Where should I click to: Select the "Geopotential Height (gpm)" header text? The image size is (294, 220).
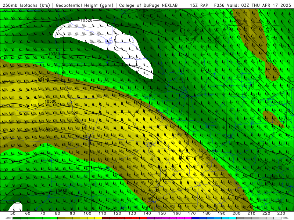pos(85,5)
